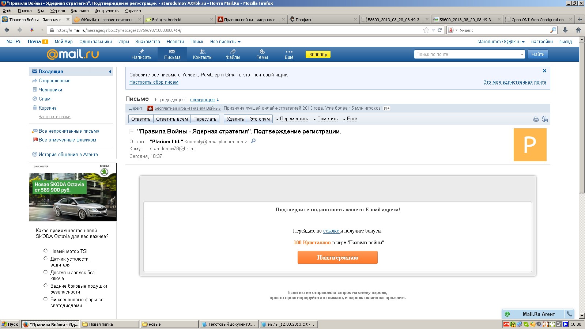Image resolution: width=585 pixels, height=329 pixels.
Task: Open the Корзина folder
Action: click(48, 108)
